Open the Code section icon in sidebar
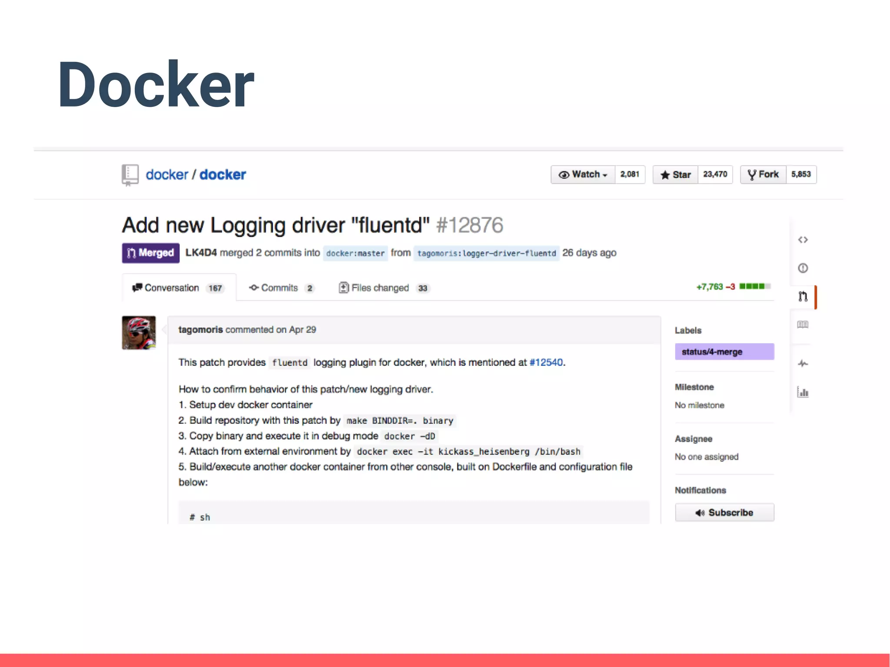 (803, 240)
